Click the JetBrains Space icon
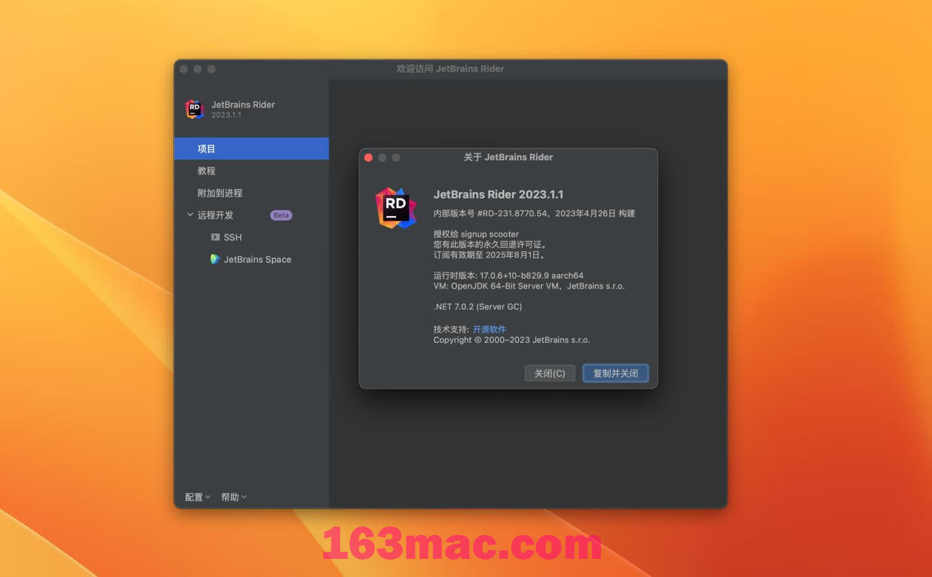This screenshot has width=932, height=577. tap(216, 259)
